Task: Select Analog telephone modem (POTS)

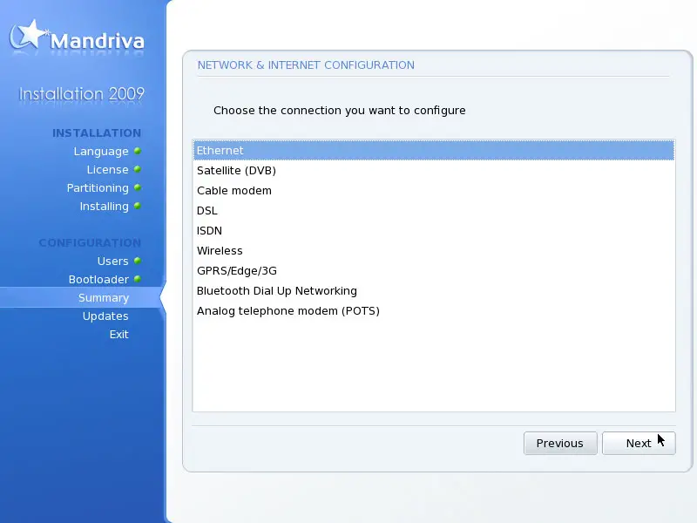Action: (434, 310)
